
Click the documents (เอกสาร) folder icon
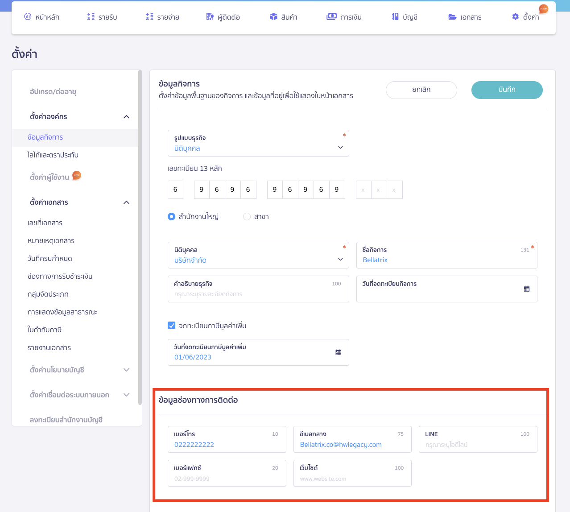click(452, 17)
